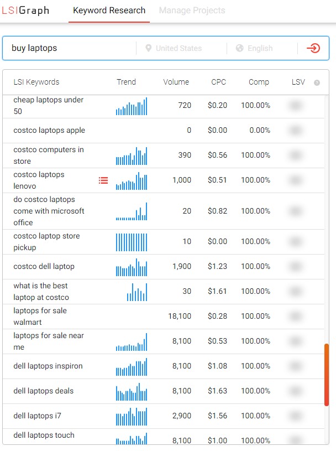Click the Trend column header
Screen dimensions: 336x451
click(126, 82)
